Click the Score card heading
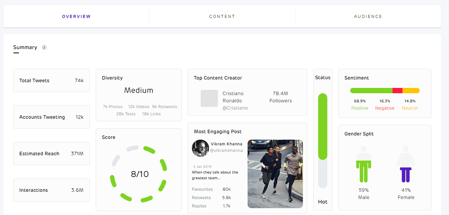 108,137
